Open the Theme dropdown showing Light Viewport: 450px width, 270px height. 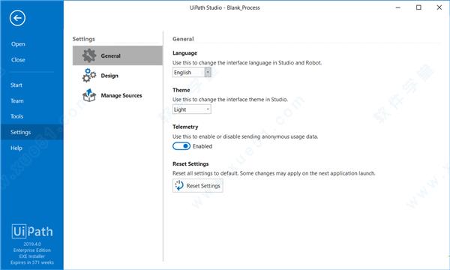pyautogui.click(x=192, y=109)
